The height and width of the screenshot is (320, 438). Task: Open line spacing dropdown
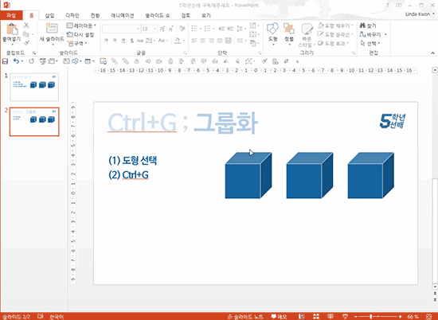coord(241,29)
